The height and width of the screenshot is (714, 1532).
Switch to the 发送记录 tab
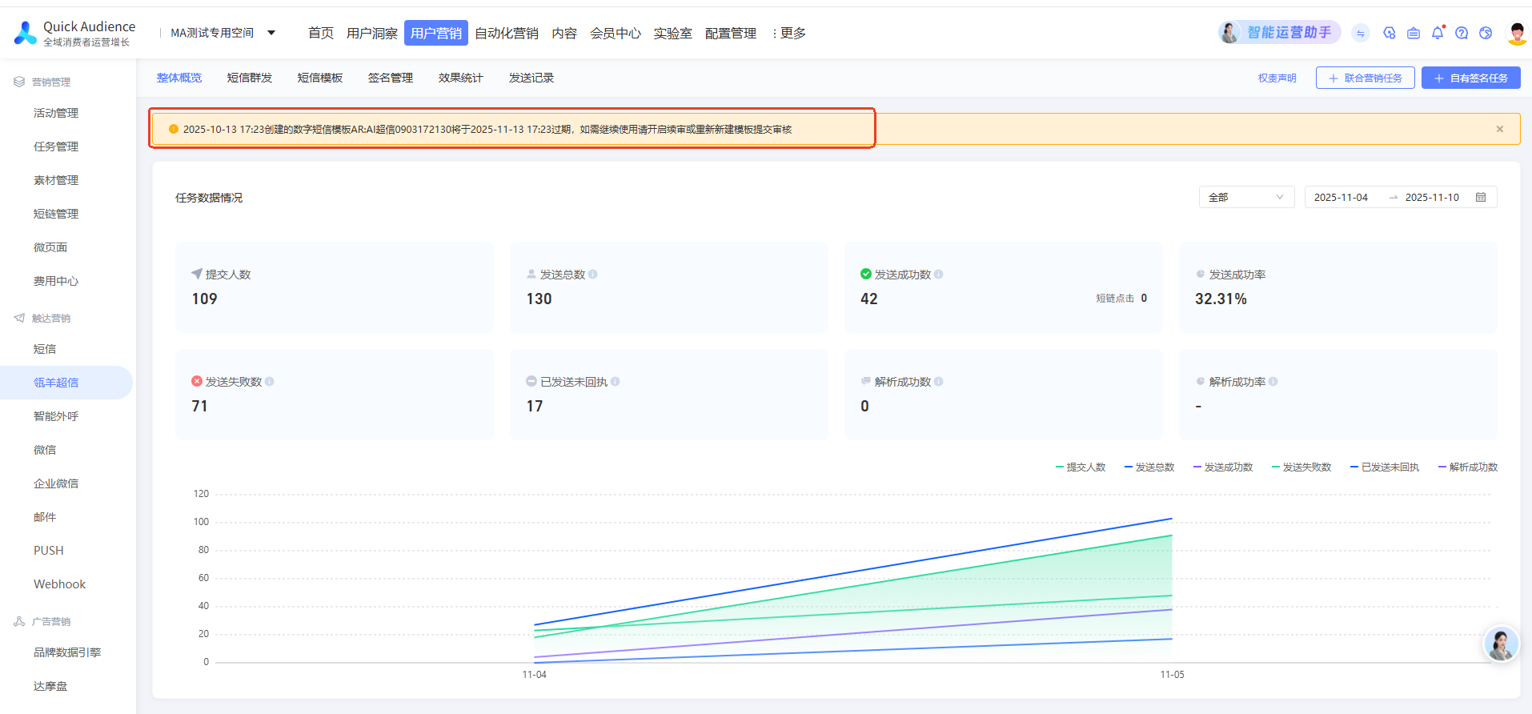pyautogui.click(x=531, y=78)
